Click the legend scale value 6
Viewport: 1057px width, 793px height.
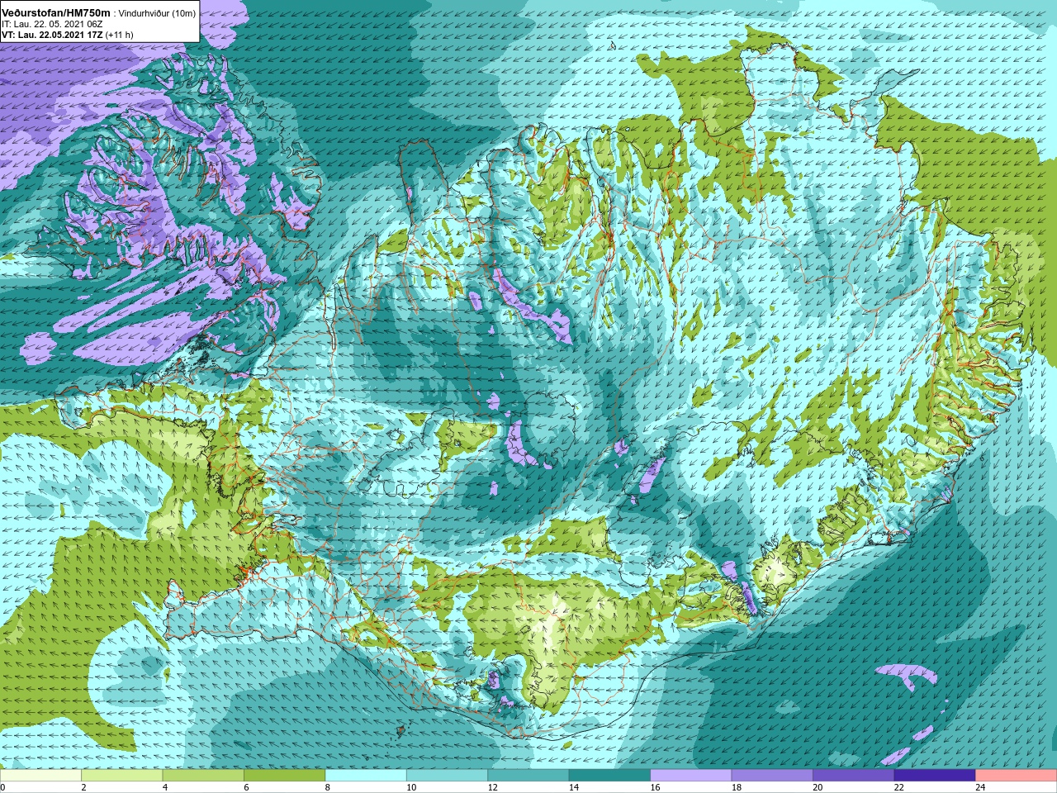pyautogui.click(x=246, y=787)
